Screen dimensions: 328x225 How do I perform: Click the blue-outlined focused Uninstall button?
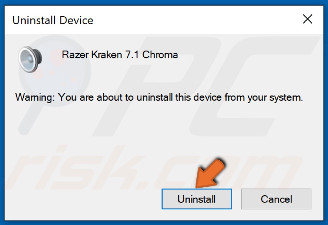pyautogui.click(x=196, y=199)
